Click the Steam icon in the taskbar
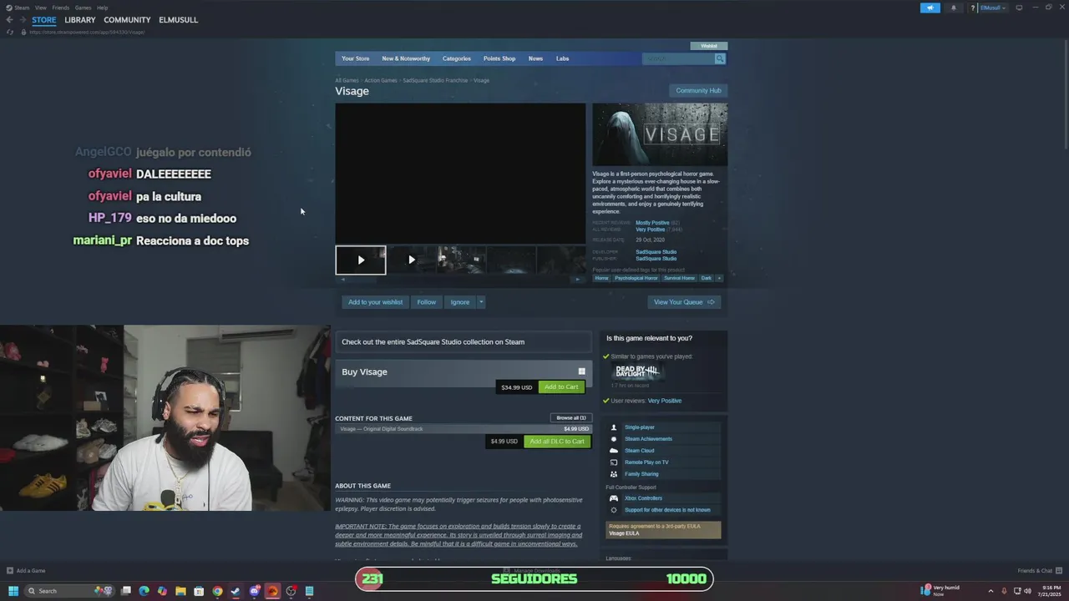The height and width of the screenshot is (601, 1069). 236,591
